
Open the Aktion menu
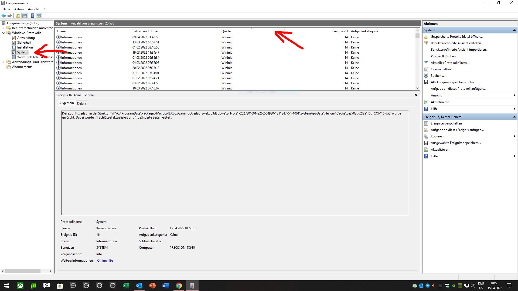19,9
